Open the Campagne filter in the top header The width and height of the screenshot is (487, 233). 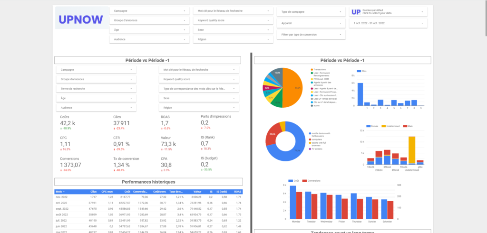click(149, 11)
